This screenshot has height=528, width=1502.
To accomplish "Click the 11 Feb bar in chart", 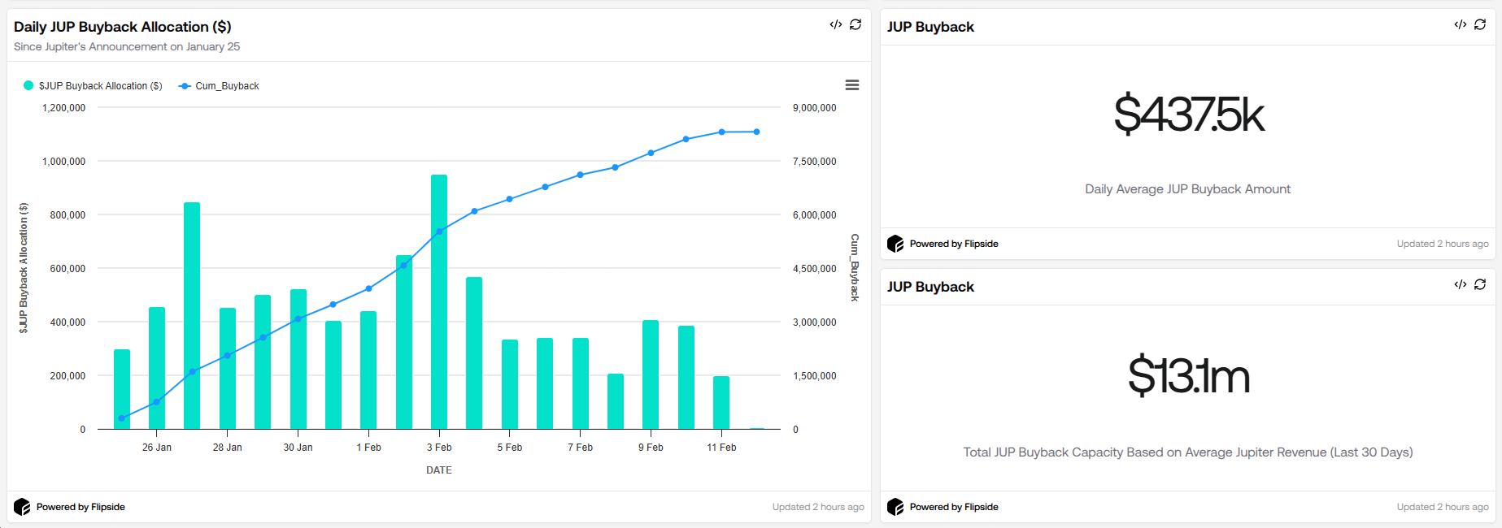I will click(x=721, y=402).
